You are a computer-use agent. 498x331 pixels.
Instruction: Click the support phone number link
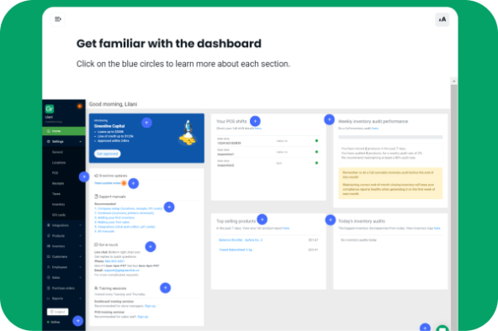114,261
